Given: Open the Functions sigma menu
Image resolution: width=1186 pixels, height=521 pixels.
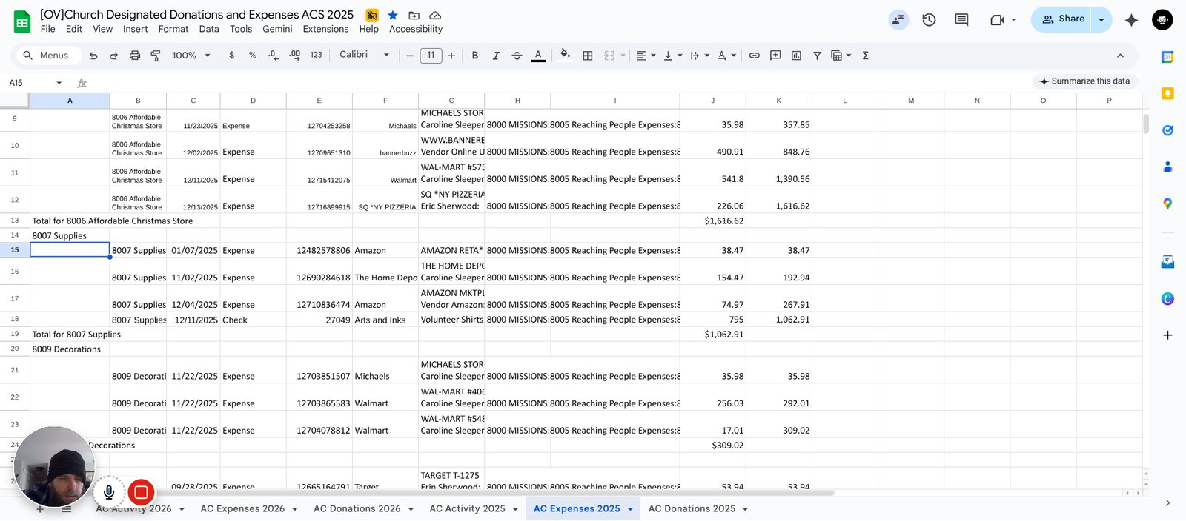Looking at the screenshot, I should [865, 56].
